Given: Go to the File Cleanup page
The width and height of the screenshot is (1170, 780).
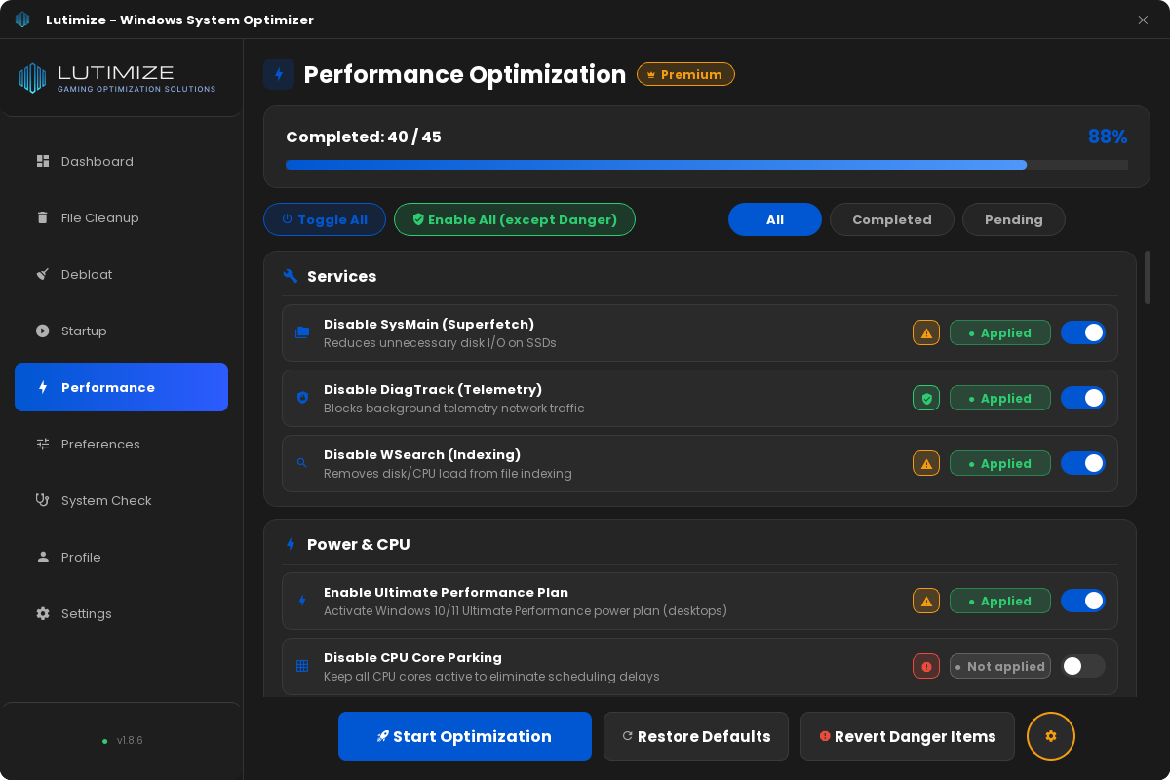Looking at the screenshot, I should click(121, 217).
